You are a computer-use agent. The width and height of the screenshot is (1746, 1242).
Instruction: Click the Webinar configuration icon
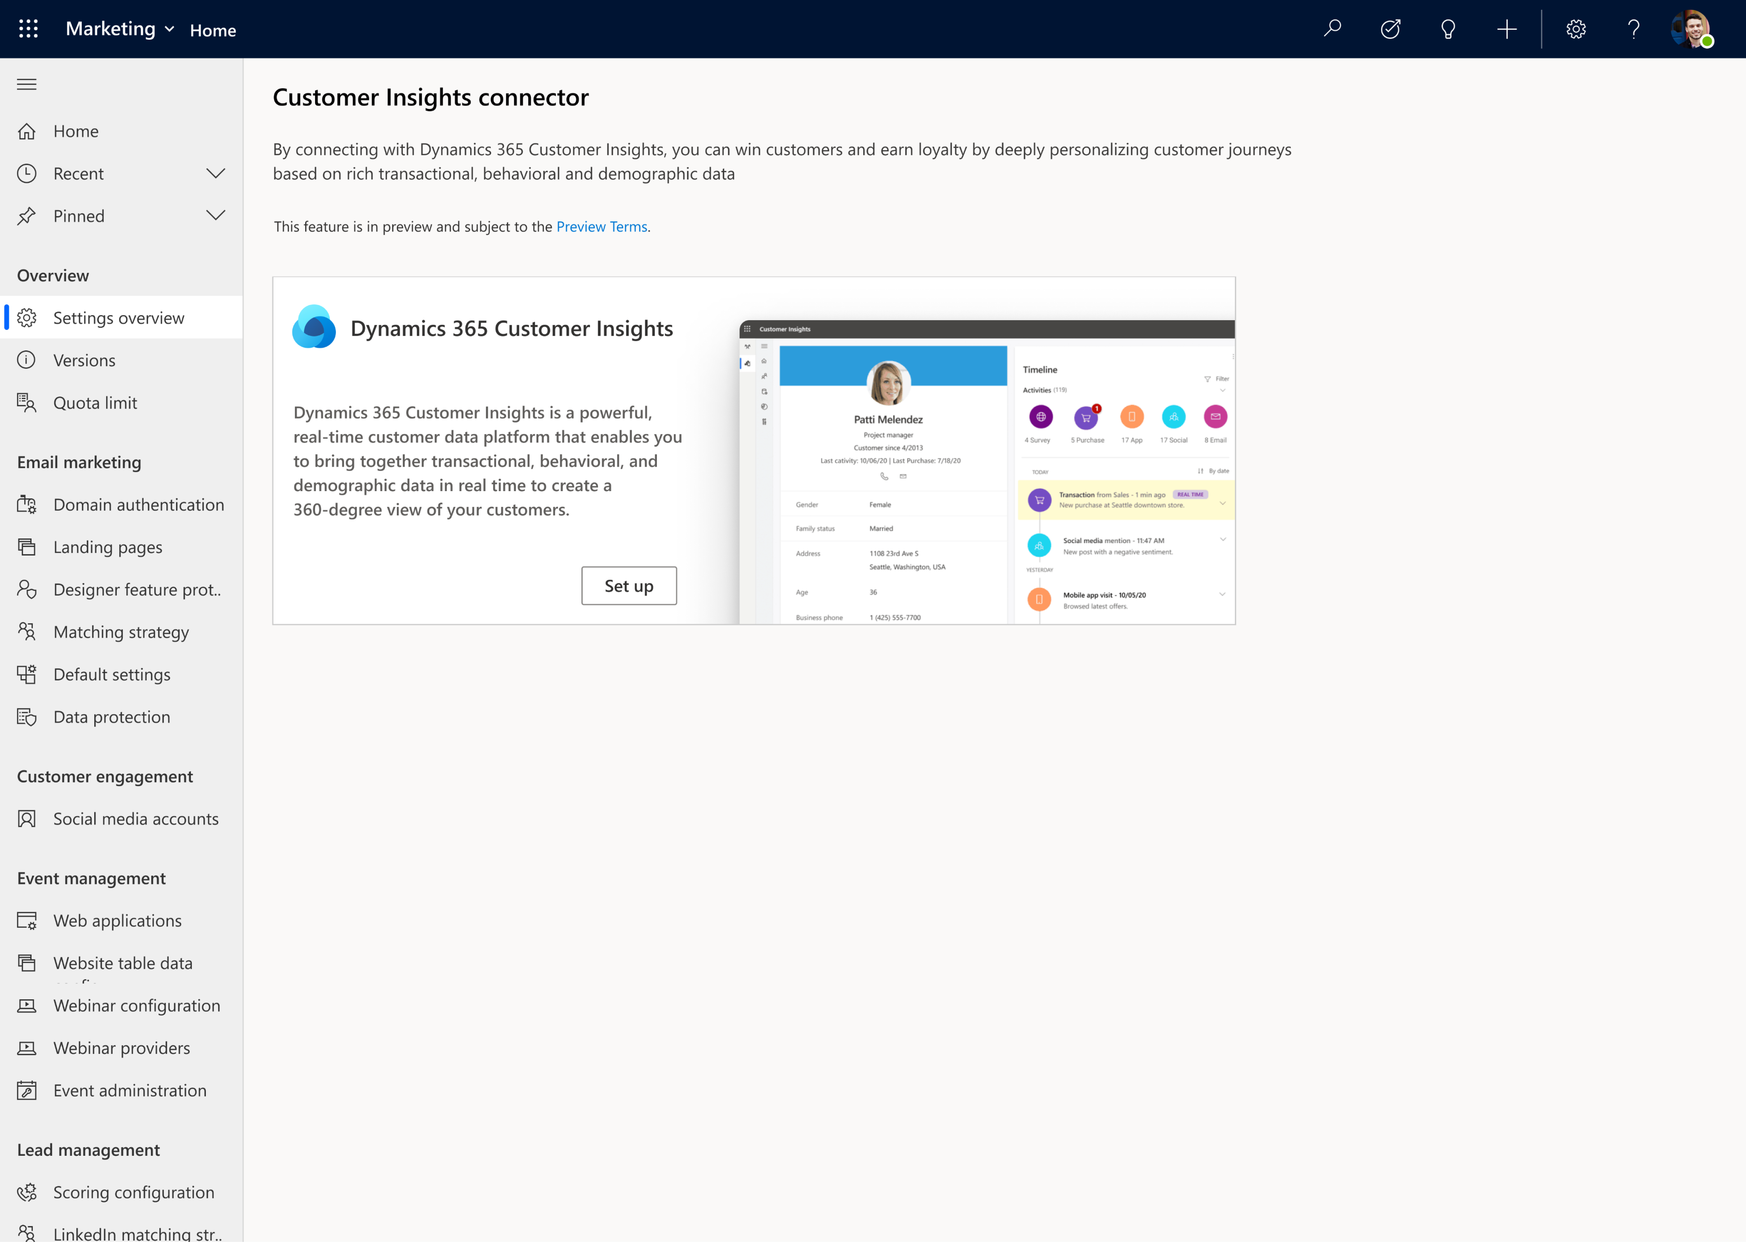click(x=27, y=1004)
